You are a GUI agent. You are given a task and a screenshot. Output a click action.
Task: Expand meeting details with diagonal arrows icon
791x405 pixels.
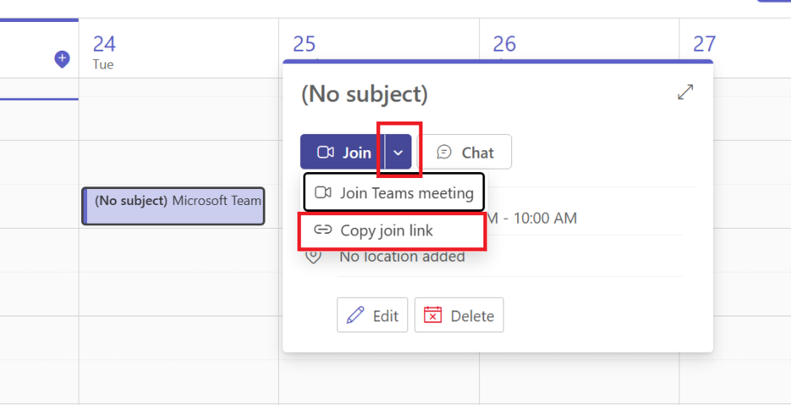point(685,92)
